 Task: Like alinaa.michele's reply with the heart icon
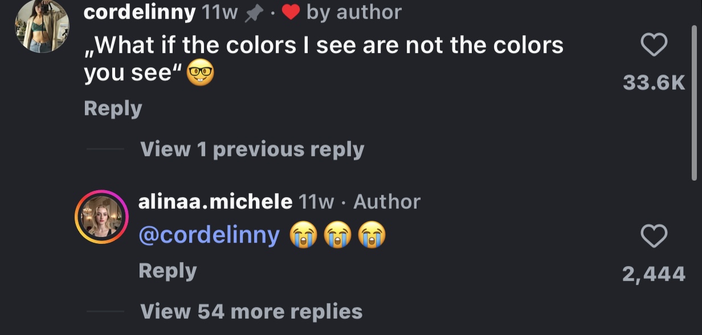coord(654,236)
